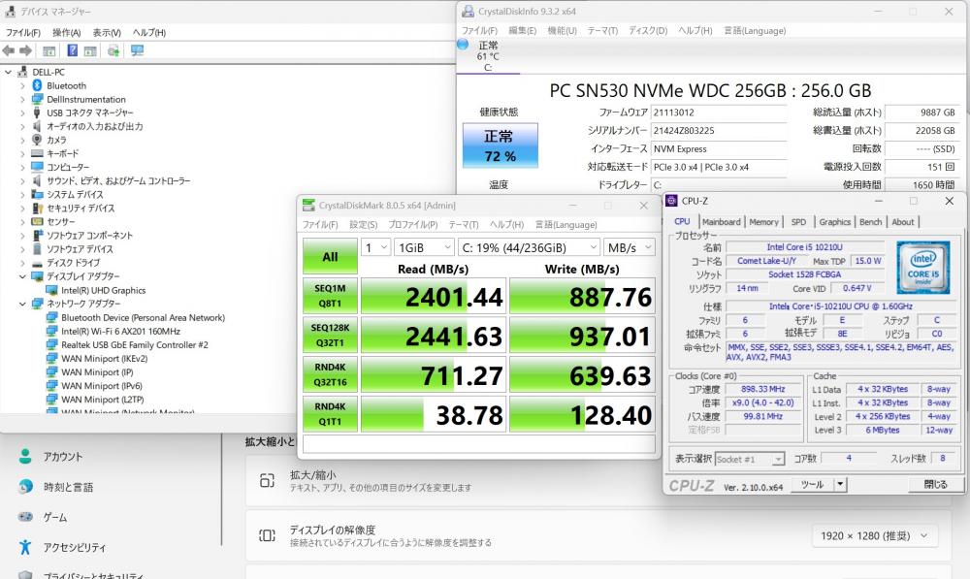Click the CPU-Z title bar app icon
Image resolution: width=970 pixels, height=579 pixels.
[672, 201]
